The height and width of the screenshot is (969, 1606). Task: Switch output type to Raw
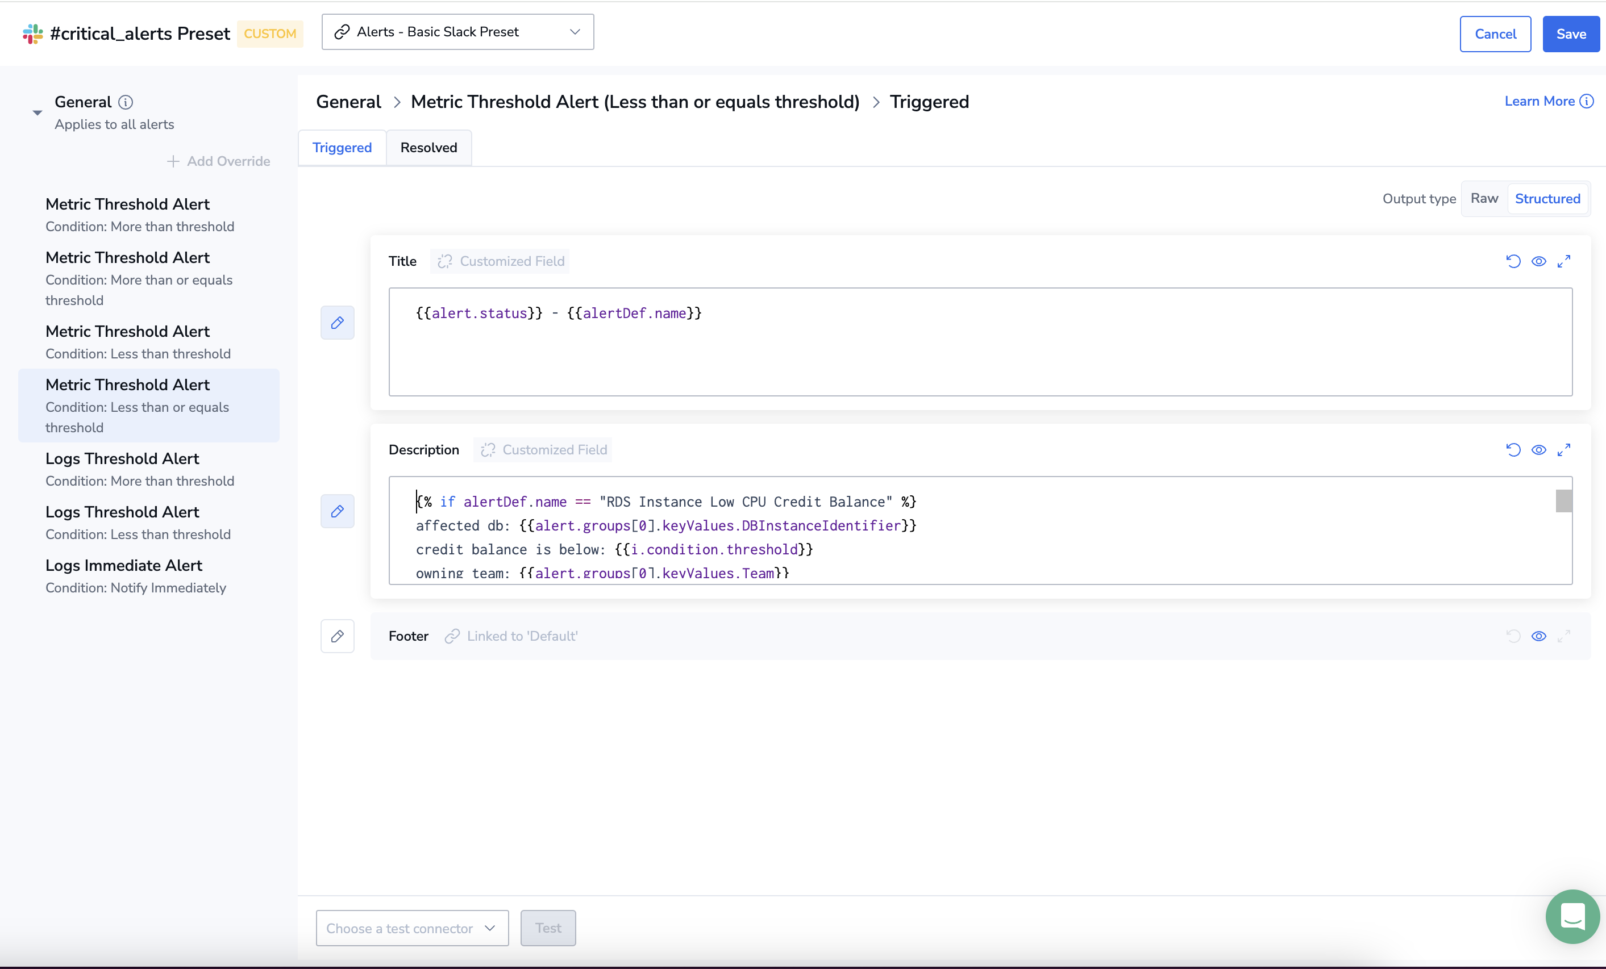coord(1484,198)
